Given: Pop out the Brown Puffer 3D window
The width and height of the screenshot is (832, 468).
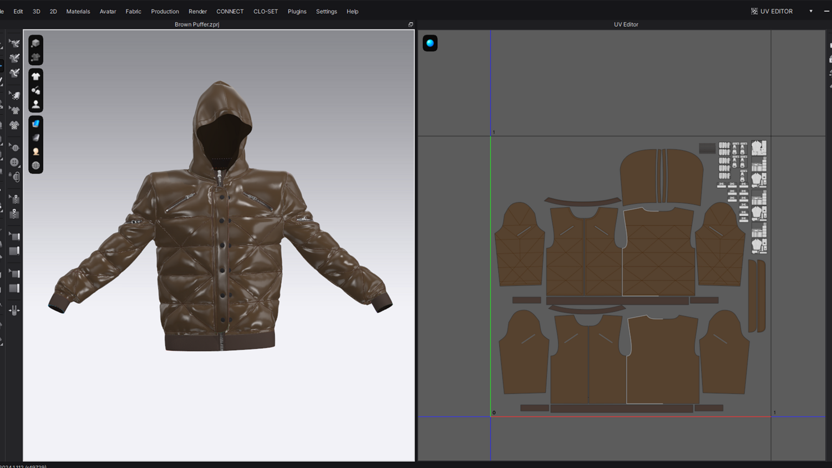Looking at the screenshot, I should [410, 24].
